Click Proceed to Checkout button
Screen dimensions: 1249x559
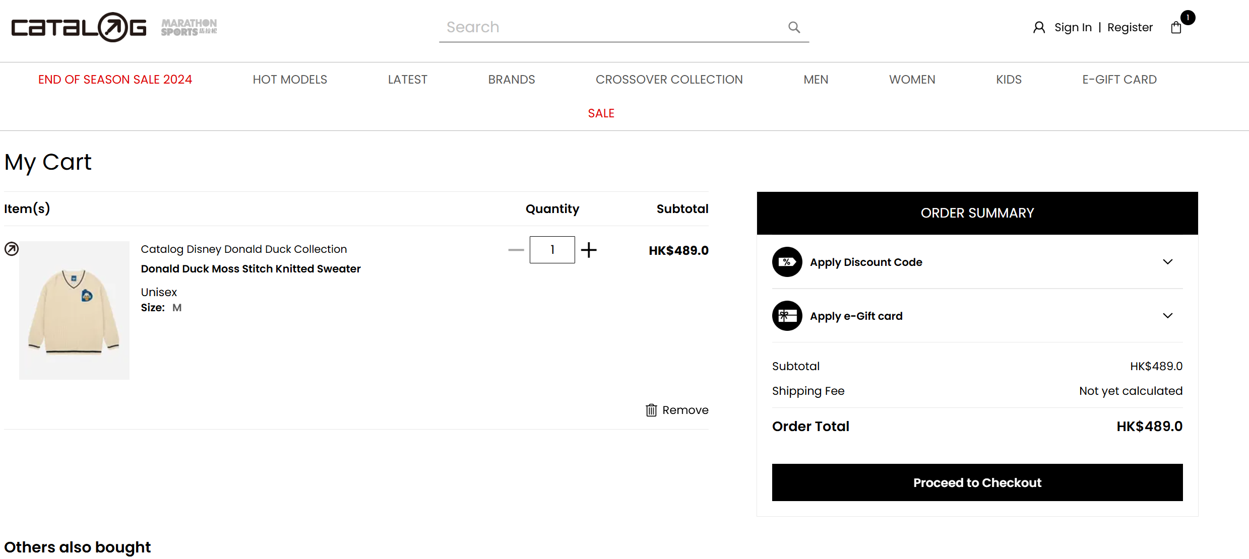(977, 482)
